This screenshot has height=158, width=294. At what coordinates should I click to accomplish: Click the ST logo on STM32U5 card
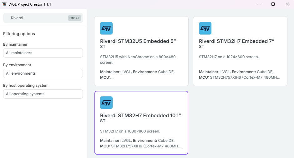(106, 28)
